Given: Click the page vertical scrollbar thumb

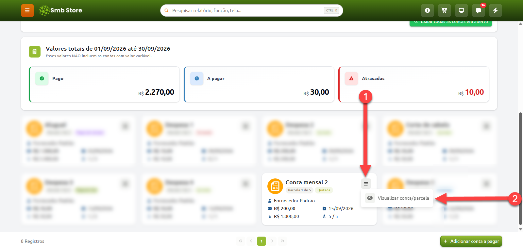Looking at the screenshot, I should point(520,169).
